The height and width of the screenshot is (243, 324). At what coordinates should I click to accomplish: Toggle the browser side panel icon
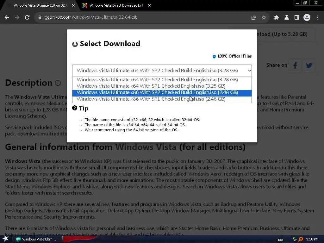click(297, 18)
